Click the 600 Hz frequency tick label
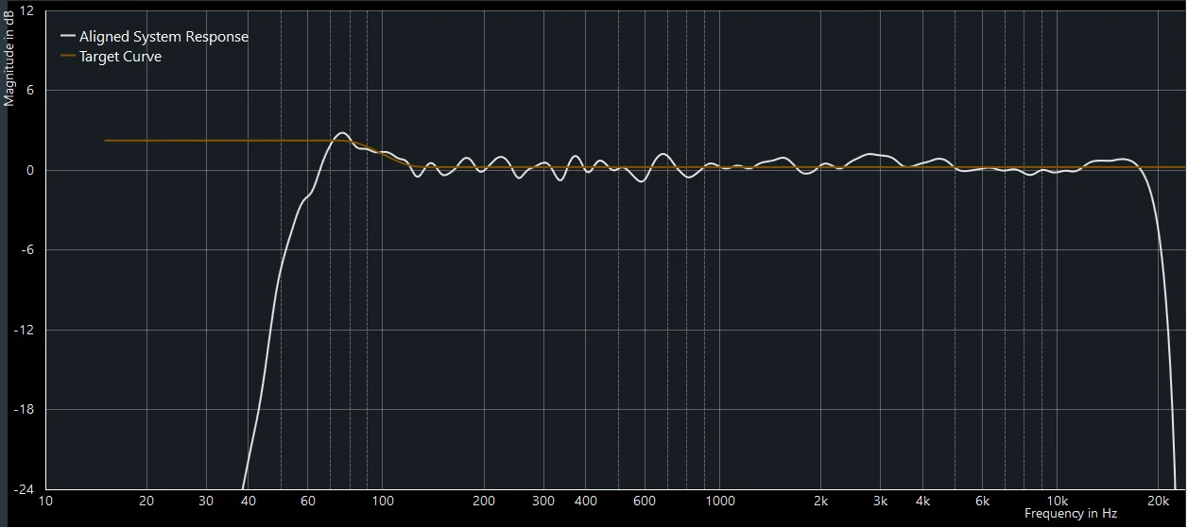This screenshot has height=528, width=1188. (646, 501)
